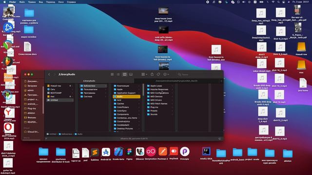Click the Library column scrollbar

tap(143, 89)
